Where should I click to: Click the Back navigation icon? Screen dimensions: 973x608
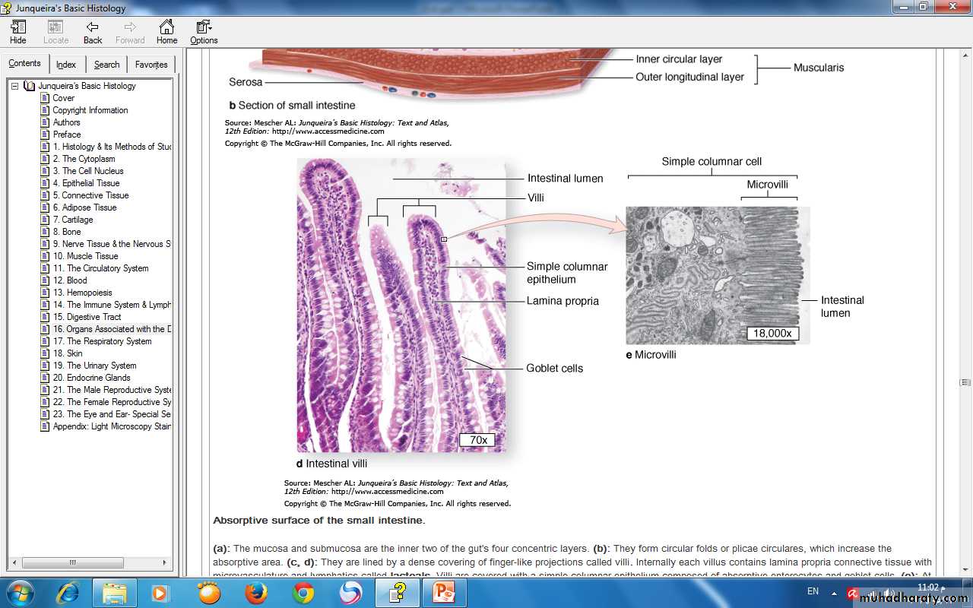click(x=93, y=32)
